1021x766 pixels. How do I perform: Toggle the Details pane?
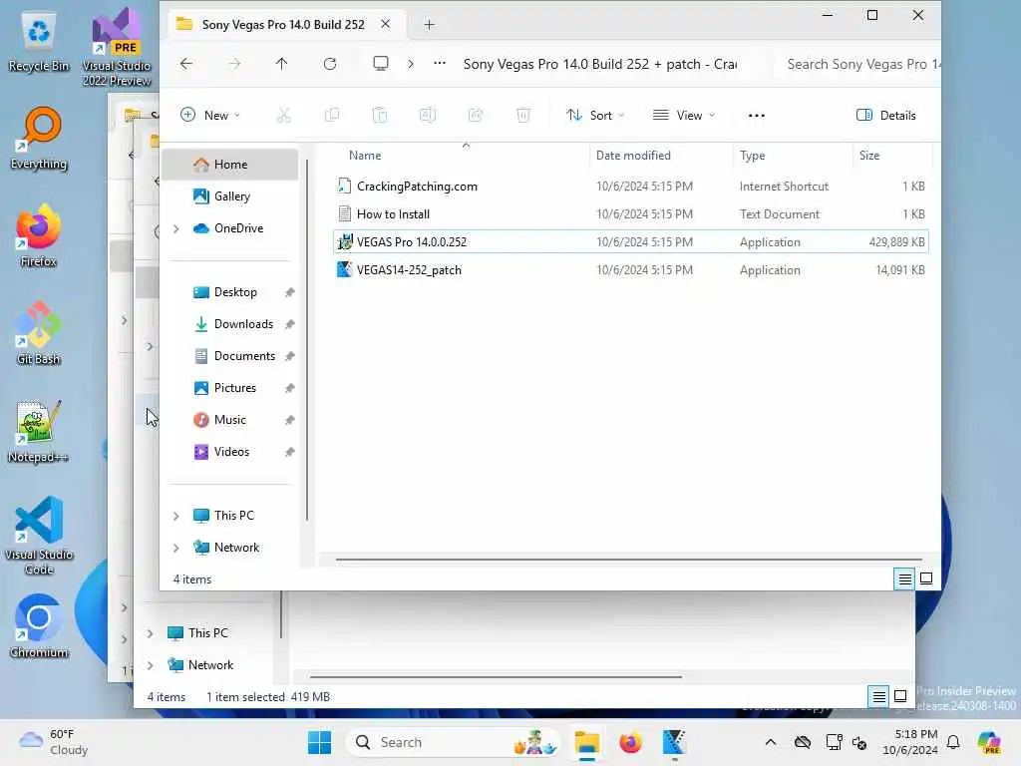click(885, 116)
